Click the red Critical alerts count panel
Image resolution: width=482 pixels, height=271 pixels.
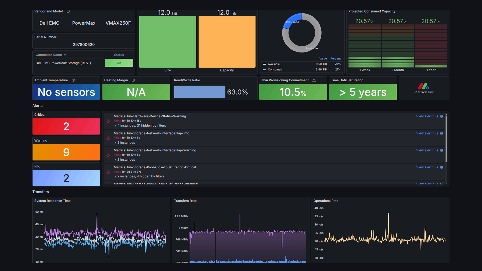pos(66,126)
